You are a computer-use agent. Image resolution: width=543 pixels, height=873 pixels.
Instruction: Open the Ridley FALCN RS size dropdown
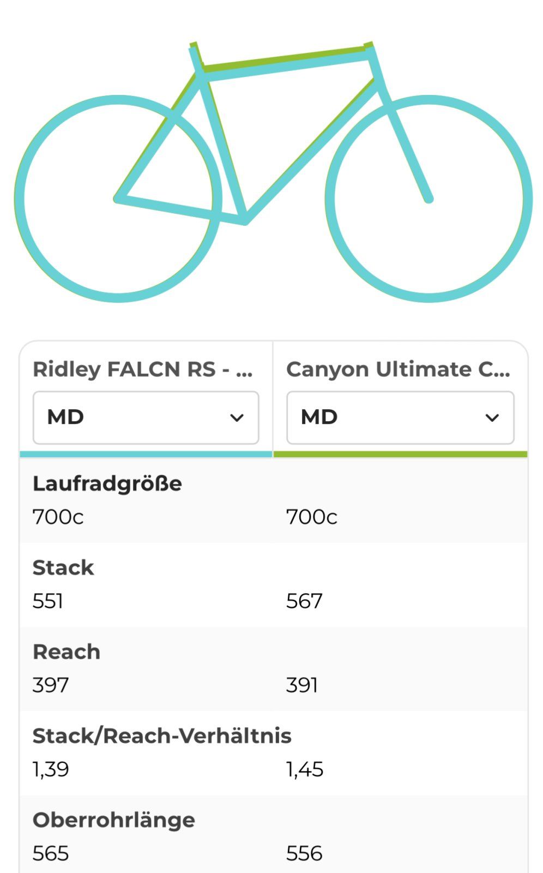[146, 417]
